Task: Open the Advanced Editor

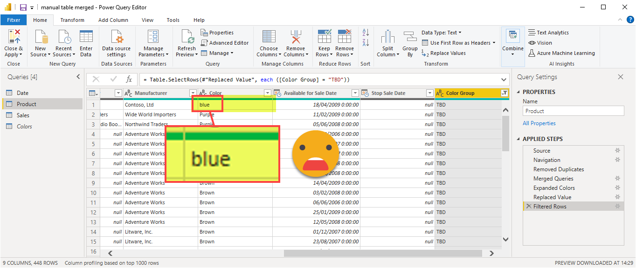Action: (225, 43)
